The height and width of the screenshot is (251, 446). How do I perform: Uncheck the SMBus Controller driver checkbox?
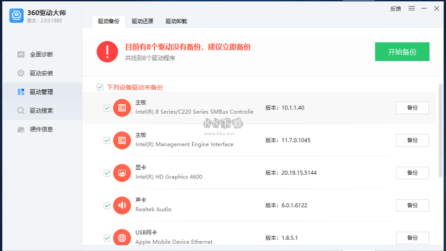[107, 108]
